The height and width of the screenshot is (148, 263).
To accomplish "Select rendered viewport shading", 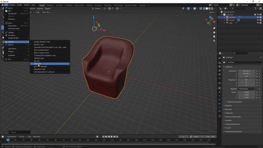I will coord(212,9).
